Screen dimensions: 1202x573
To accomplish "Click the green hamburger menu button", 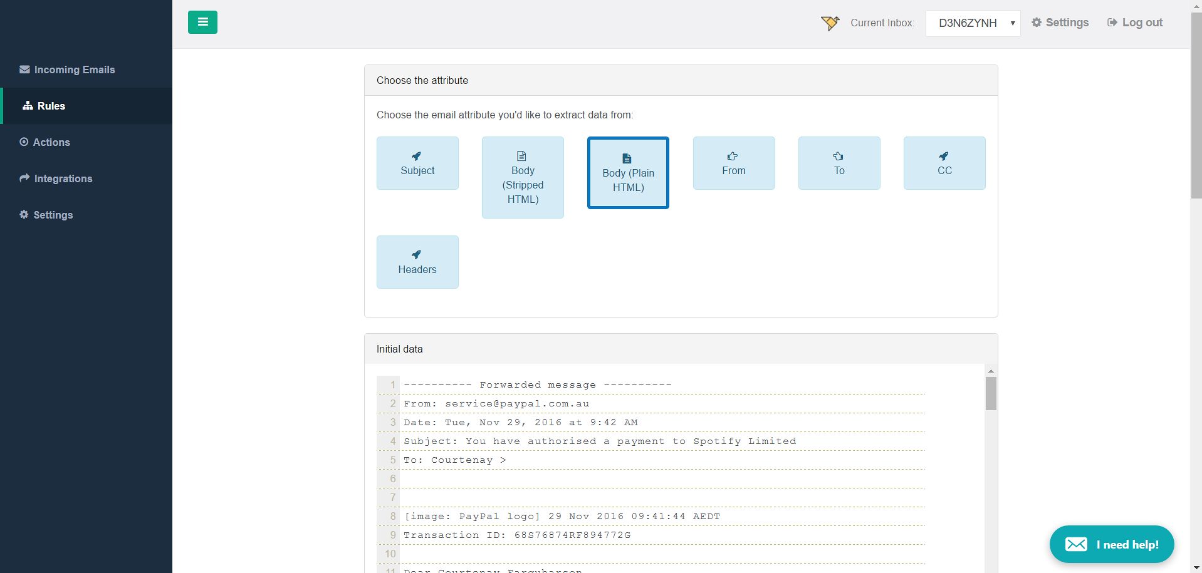I will (202, 23).
